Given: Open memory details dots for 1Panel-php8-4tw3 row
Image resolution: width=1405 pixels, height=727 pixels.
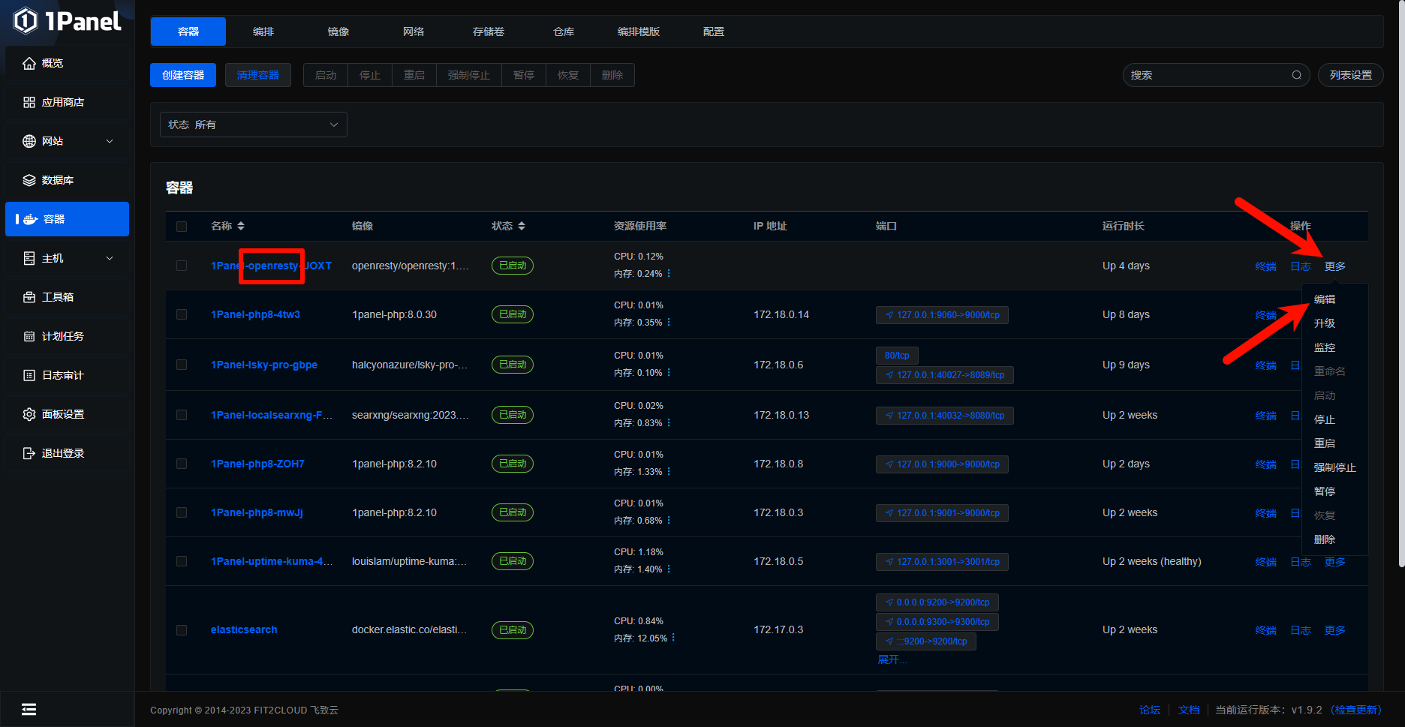Looking at the screenshot, I should (x=669, y=323).
